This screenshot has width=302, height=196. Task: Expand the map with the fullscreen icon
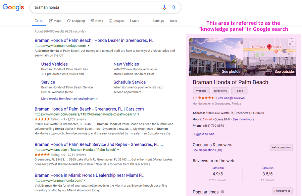291,43
